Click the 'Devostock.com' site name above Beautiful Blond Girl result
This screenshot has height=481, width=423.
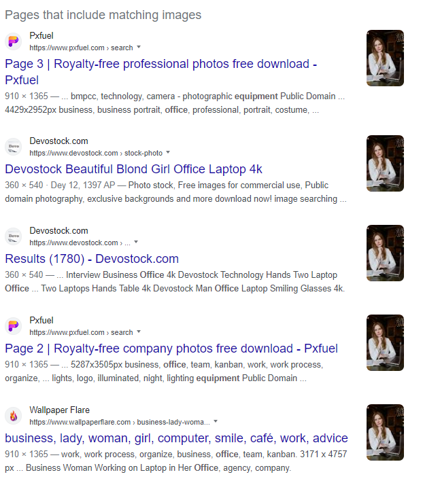point(58,141)
